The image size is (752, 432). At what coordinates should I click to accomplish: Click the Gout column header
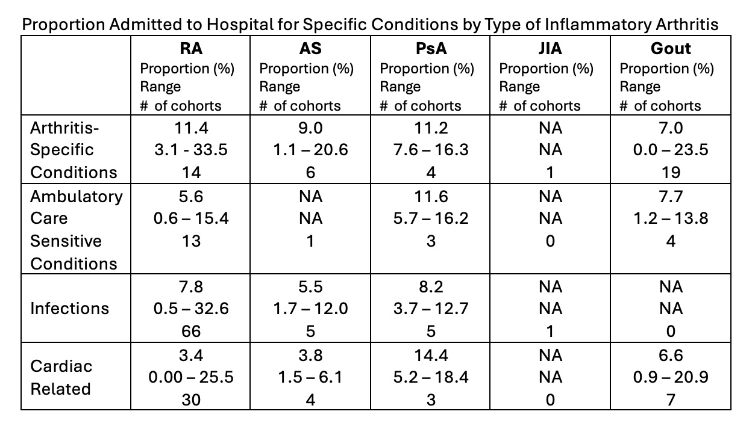[x=671, y=49]
